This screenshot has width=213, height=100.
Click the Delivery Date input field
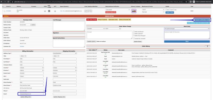point(25,25)
